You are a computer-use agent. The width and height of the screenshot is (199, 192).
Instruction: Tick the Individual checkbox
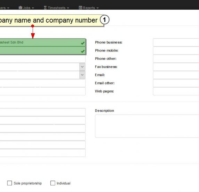coord(53,183)
